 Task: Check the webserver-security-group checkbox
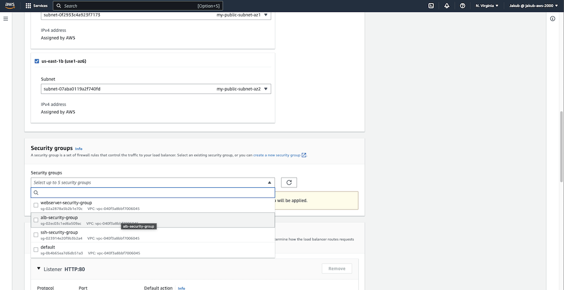(x=36, y=205)
